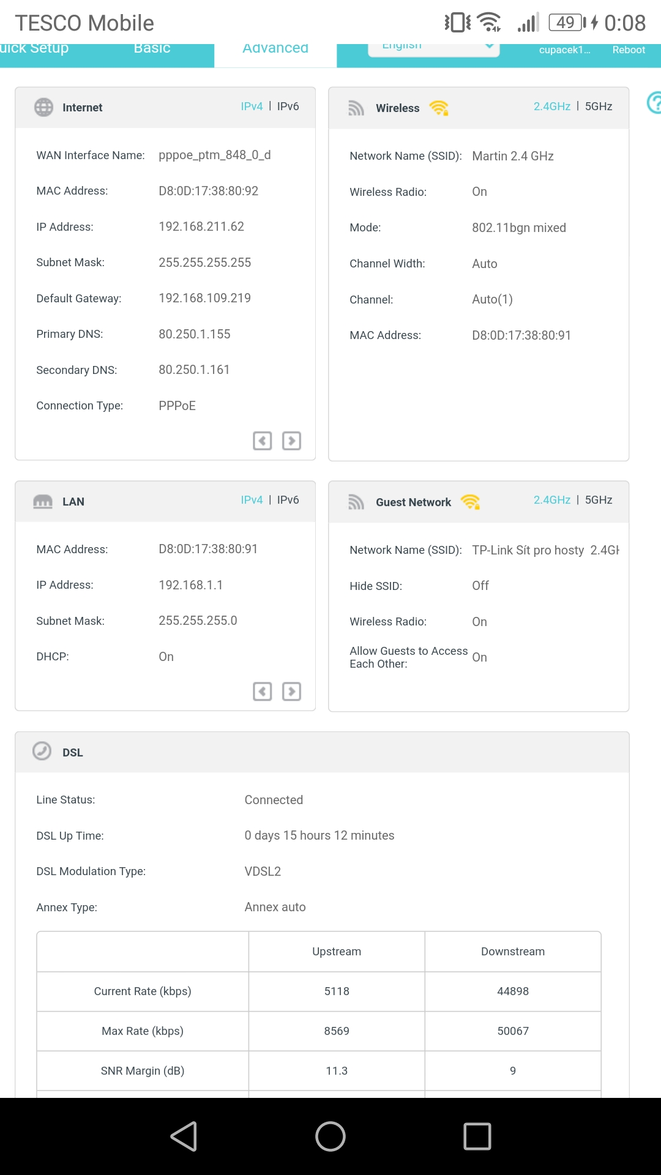Click the cupacek1 account link
Image resolution: width=661 pixels, height=1175 pixels.
[564, 50]
